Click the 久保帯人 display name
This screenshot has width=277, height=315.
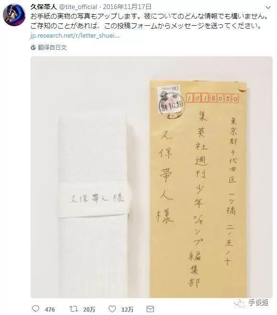[x=43, y=7]
